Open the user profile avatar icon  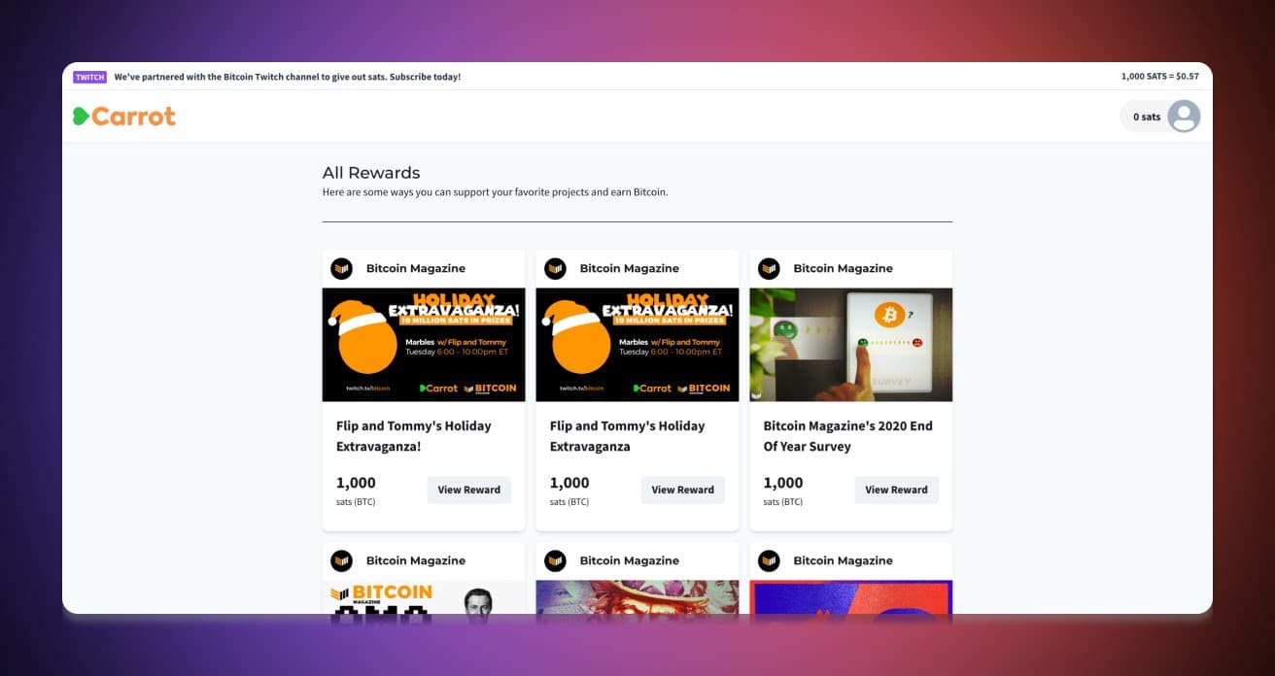1184,117
